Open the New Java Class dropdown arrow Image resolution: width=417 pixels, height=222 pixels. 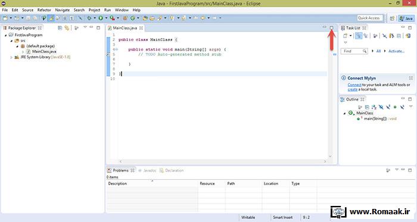[x=138, y=18]
